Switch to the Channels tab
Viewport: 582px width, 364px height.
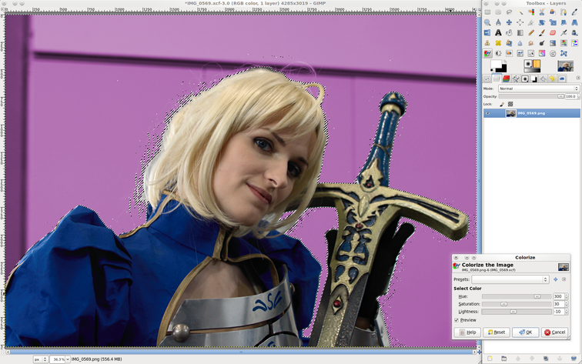point(507,78)
